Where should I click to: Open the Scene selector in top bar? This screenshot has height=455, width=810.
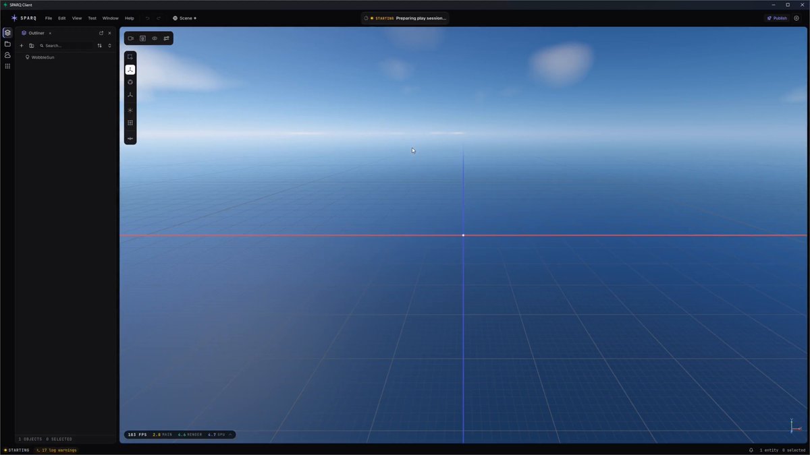point(184,18)
